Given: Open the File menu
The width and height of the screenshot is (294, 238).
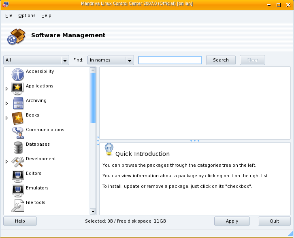Looking at the screenshot, I should [9, 15].
